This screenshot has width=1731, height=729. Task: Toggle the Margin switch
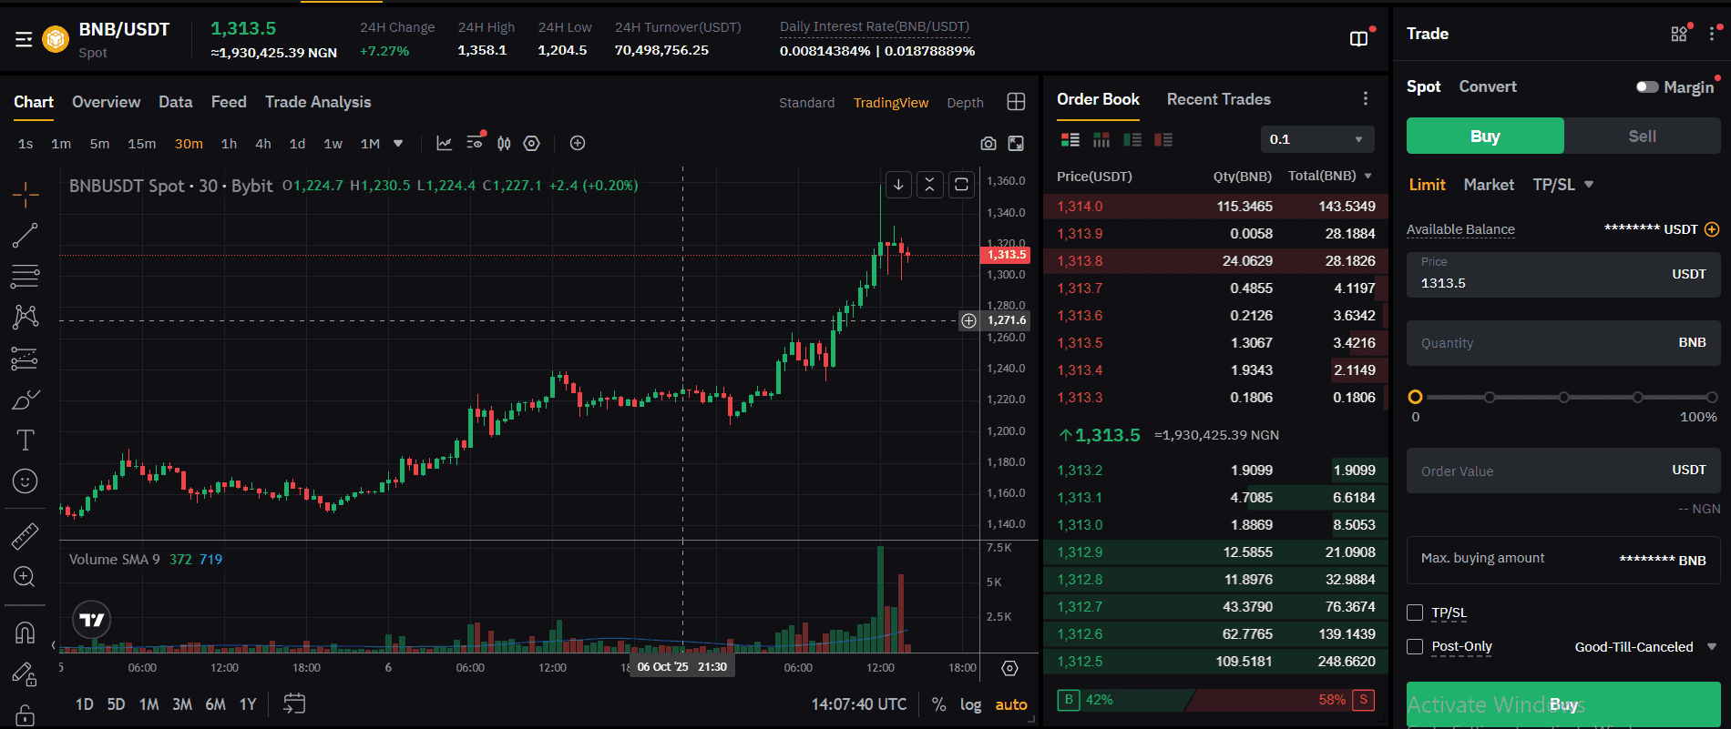coord(1647,86)
